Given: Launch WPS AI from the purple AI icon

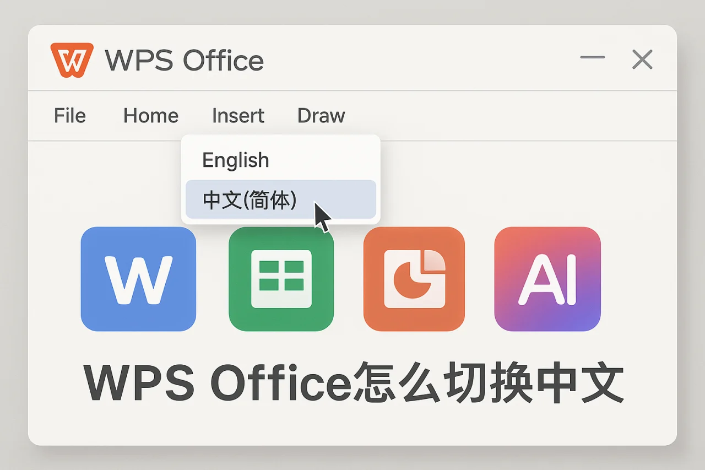Looking at the screenshot, I should pyautogui.click(x=547, y=278).
